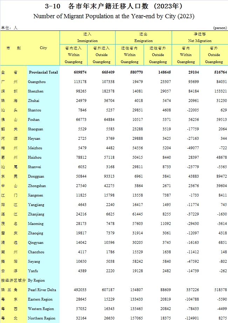The width and height of the screenshot is (228, 323).
Task: Select the provincial total value 516764
Action: click(221, 72)
